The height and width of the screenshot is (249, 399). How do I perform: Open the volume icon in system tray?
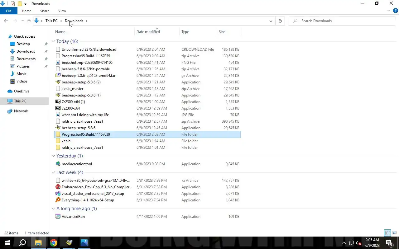click(358, 243)
